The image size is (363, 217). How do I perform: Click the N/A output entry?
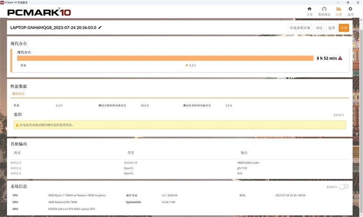(x=240, y=173)
